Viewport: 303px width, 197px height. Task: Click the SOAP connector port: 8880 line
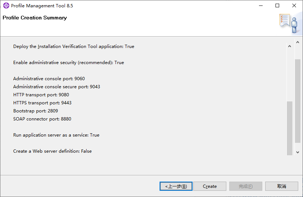[x=42, y=119]
